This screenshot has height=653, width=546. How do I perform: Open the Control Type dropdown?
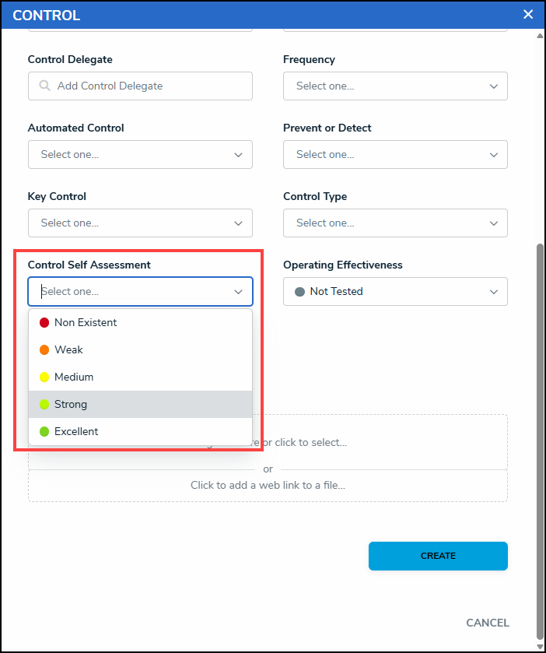coord(395,223)
